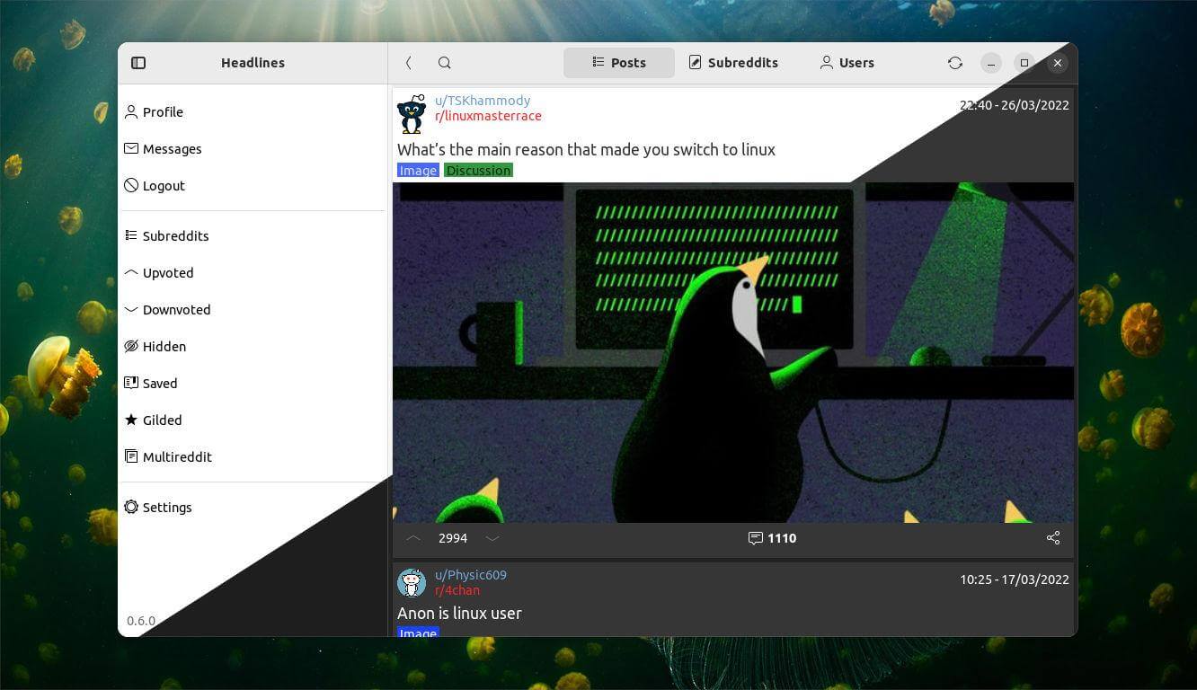Open the 1110 comments of the post

(772, 538)
